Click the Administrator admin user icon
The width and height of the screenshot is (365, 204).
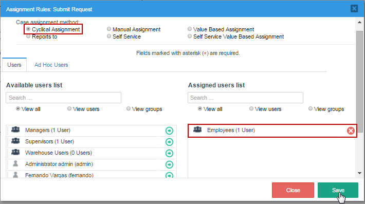(15, 163)
